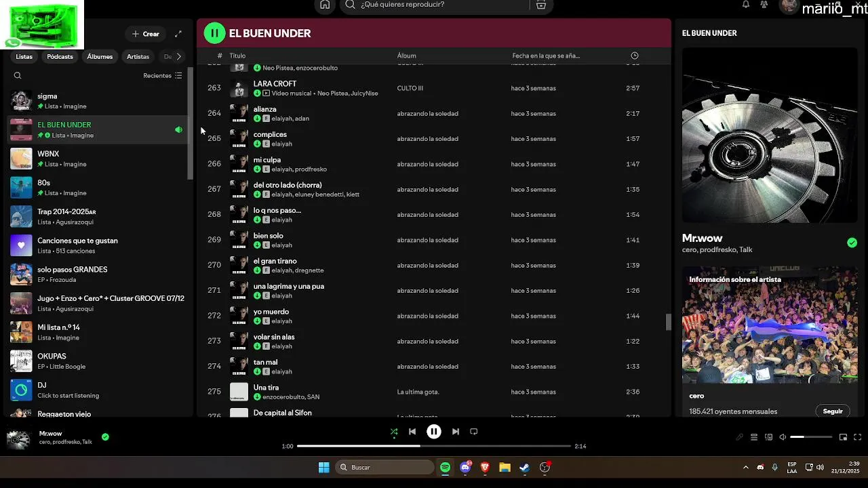Open the CULTO III album link
Screen dimensions: 868x488
[410, 88]
